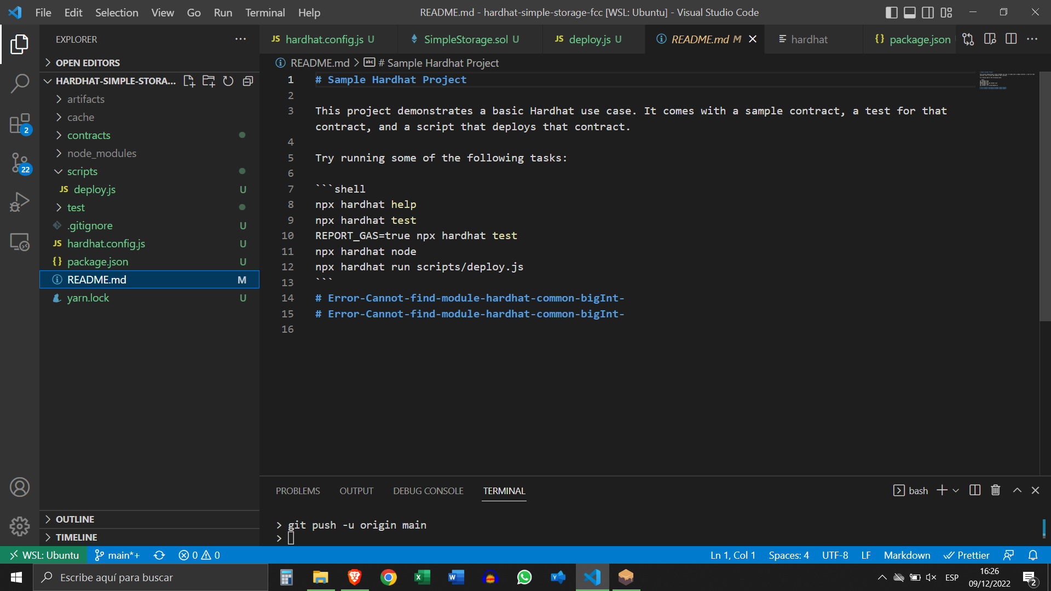Open the Search view in the Activity Bar
The height and width of the screenshot is (591, 1051).
click(20, 83)
